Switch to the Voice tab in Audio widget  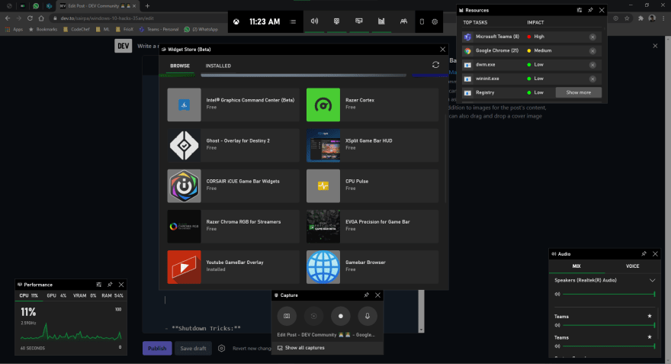(632, 266)
